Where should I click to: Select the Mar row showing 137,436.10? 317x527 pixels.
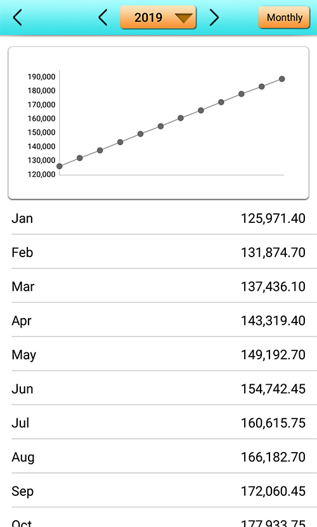(x=158, y=286)
